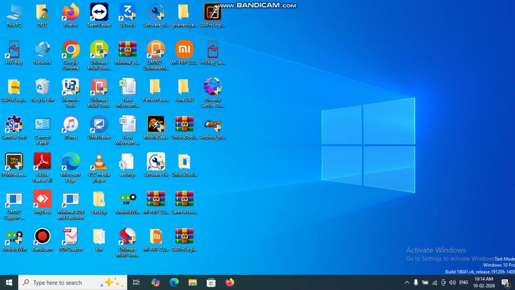Select the iTunes desktop shortcut
515x290 pixels.
coord(70,128)
